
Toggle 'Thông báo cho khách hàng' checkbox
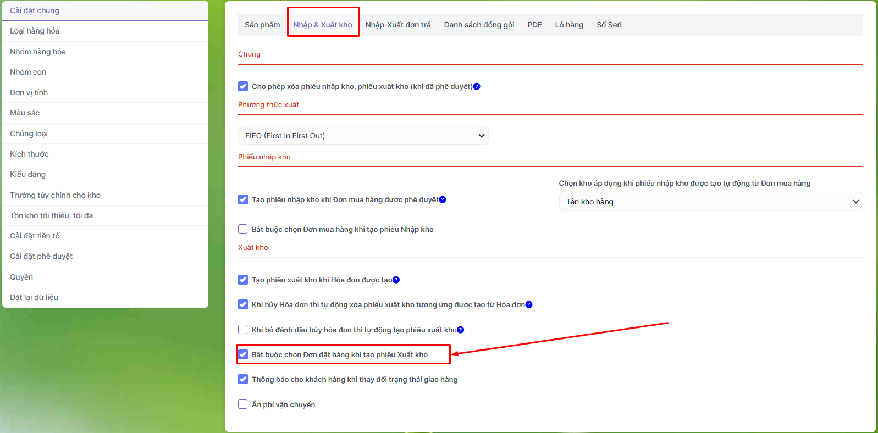tap(243, 379)
